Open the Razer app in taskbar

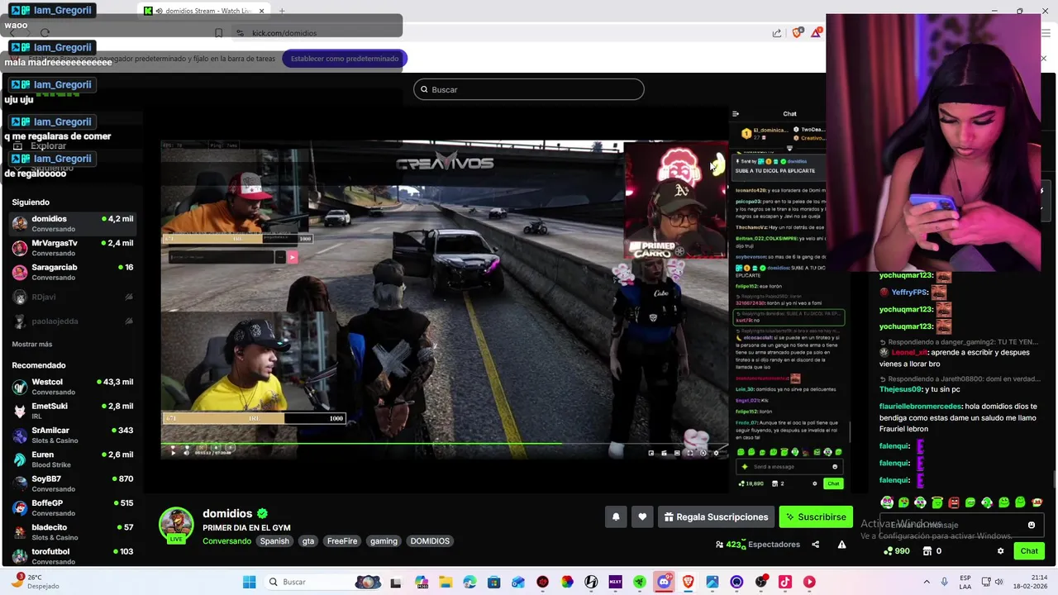639,582
